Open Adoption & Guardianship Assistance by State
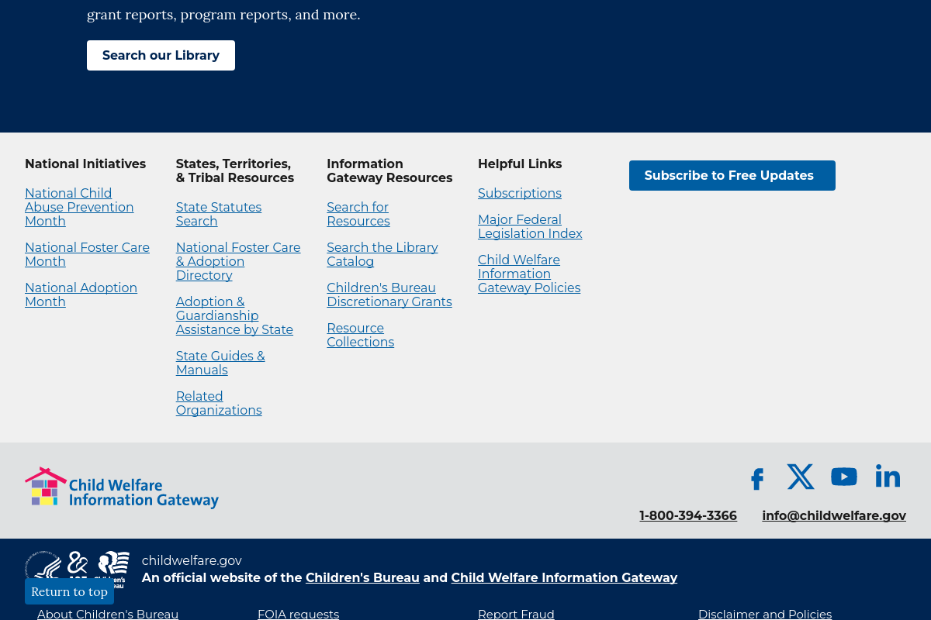The width and height of the screenshot is (931, 620). point(234,315)
